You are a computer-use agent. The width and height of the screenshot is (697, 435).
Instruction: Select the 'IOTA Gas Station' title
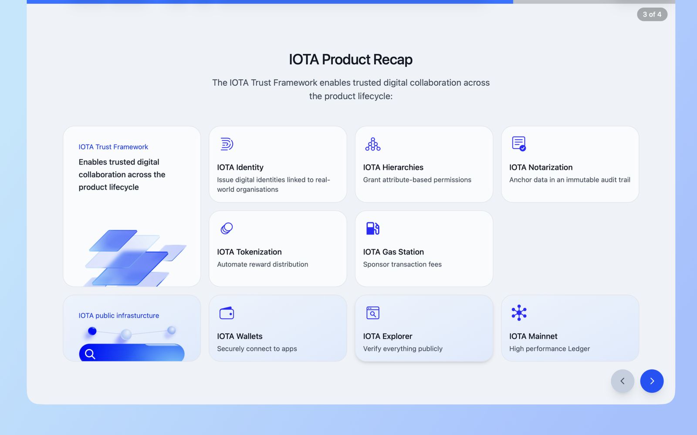tap(393, 252)
